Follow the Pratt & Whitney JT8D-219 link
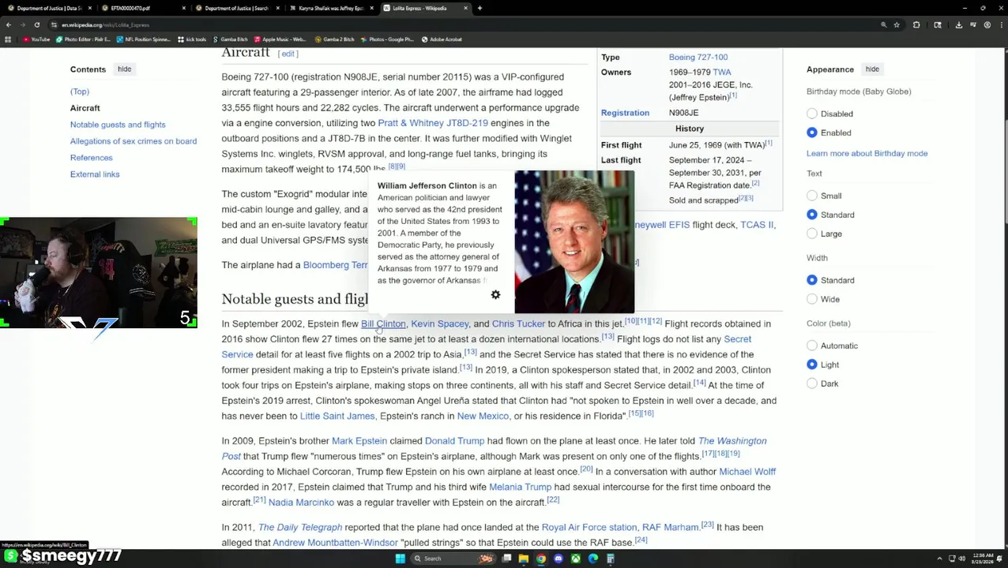The height and width of the screenshot is (568, 1008). coord(433,123)
